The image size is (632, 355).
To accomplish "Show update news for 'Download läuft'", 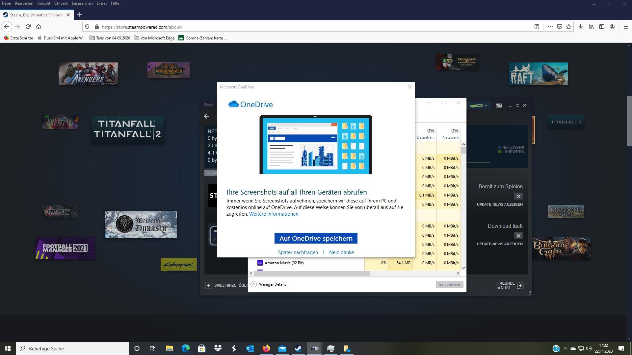I will (500, 244).
